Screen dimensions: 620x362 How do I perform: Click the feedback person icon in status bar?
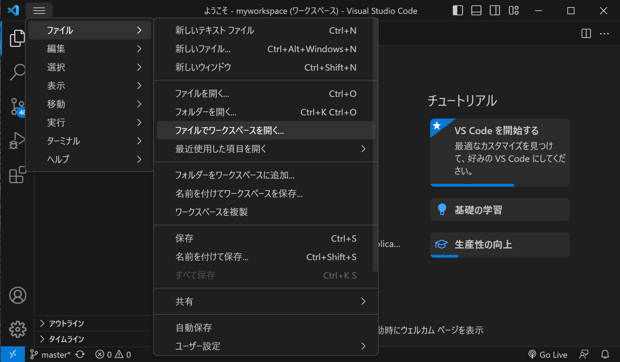pyautogui.click(x=584, y=355)
